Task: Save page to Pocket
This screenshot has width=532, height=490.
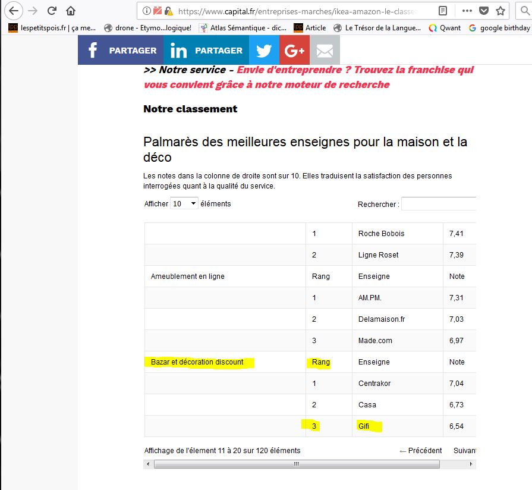Action: pos(484,11)
